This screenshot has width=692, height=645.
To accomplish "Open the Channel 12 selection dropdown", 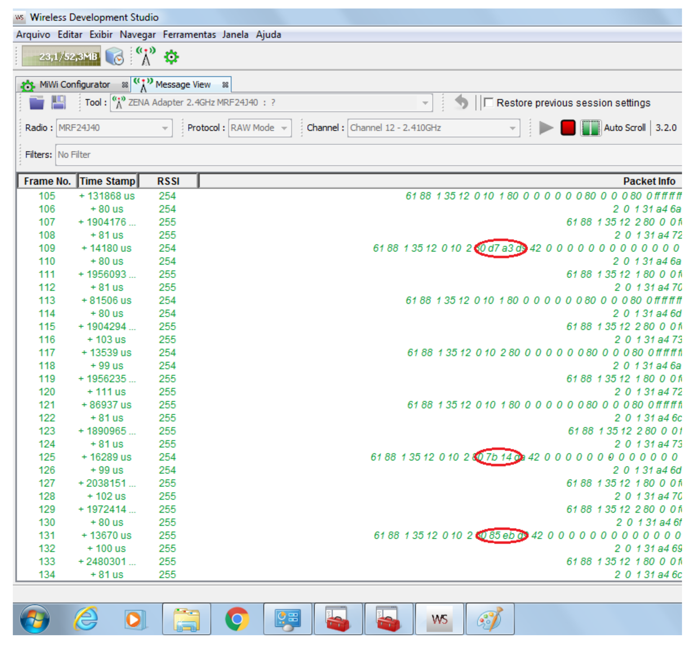I will click(512, 128).
